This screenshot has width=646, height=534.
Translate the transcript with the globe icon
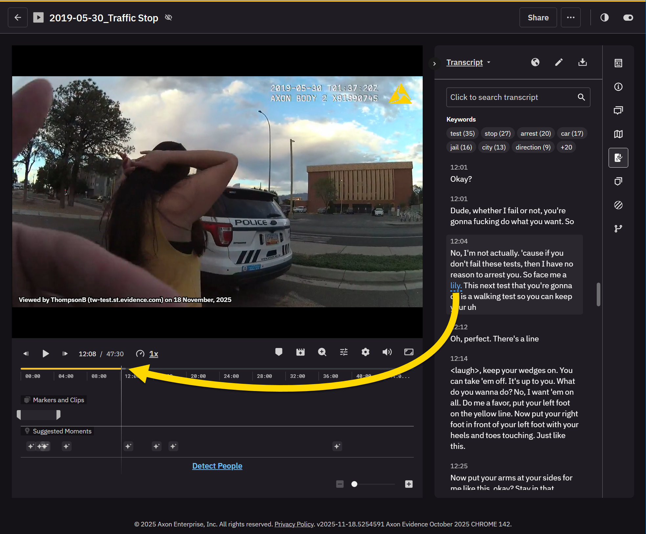coord(535,62)
